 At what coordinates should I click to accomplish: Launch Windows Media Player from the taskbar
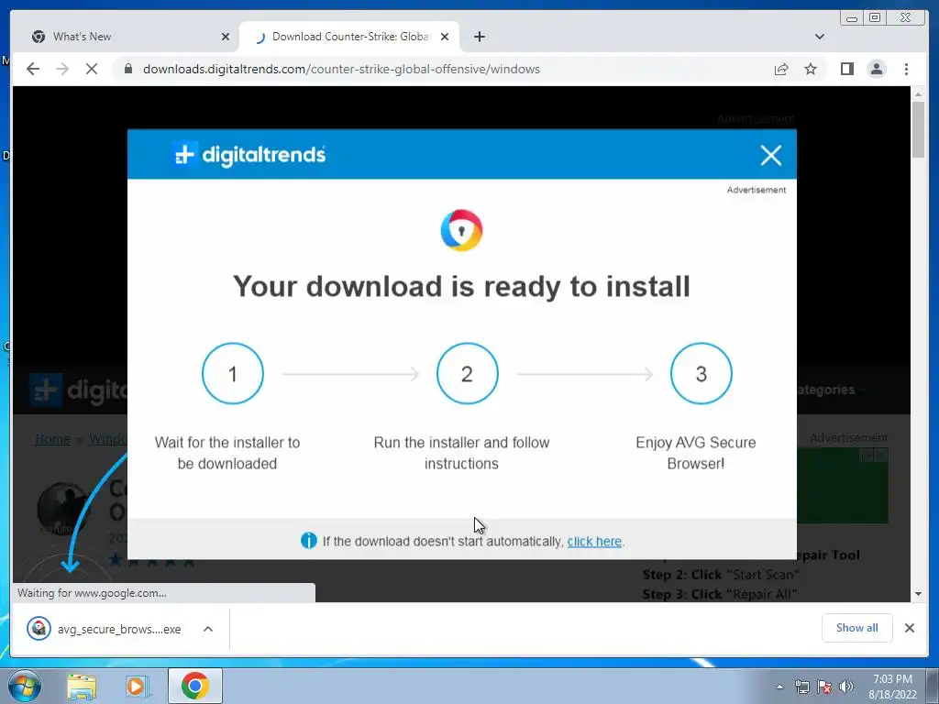coord(138,686)
